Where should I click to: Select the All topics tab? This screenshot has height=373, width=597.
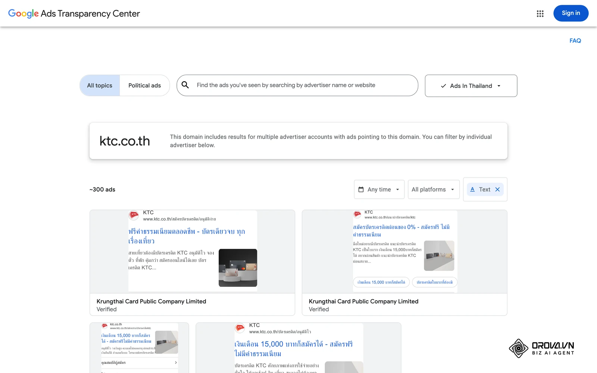pos(100,85)
